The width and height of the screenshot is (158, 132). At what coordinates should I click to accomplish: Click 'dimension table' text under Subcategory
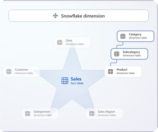(132, 56)
